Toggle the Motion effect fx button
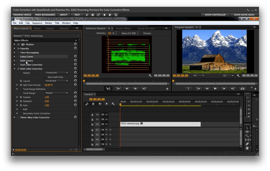The width and height of the screenshot is (270, 171). pyautogui.click(x=19, y=44)
